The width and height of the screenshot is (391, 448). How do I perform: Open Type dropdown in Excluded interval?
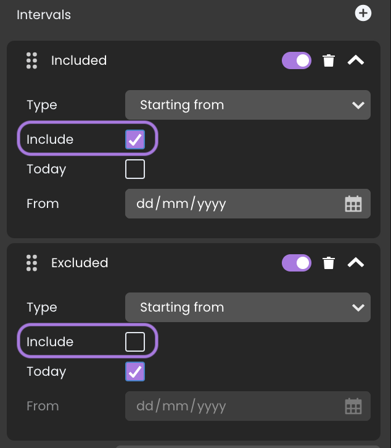click(x=248, y=307)
